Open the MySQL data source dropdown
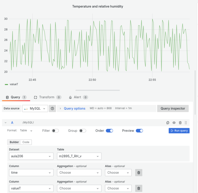198x193 pixels. coord(35,108)
